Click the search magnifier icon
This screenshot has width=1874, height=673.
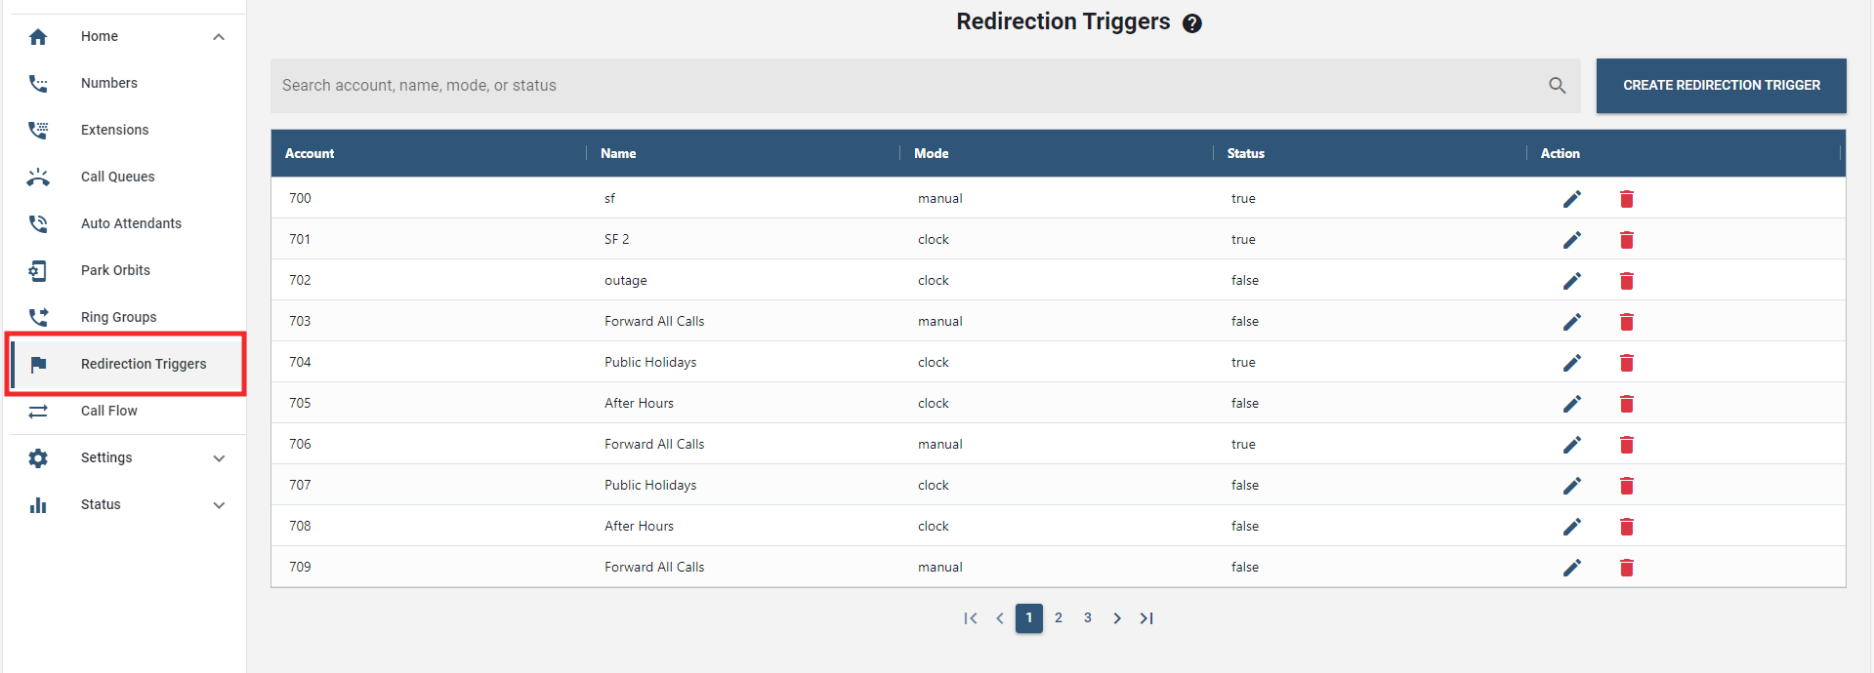pyautogui.click(x=1557, y=86)
